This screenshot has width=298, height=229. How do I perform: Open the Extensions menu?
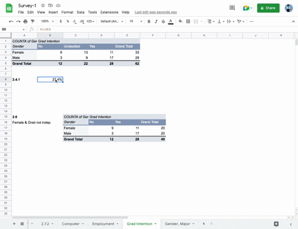point(109,12)
